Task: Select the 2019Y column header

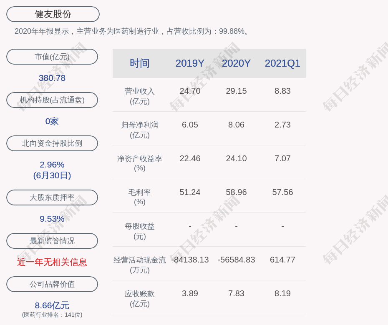Action: [190, 63]
